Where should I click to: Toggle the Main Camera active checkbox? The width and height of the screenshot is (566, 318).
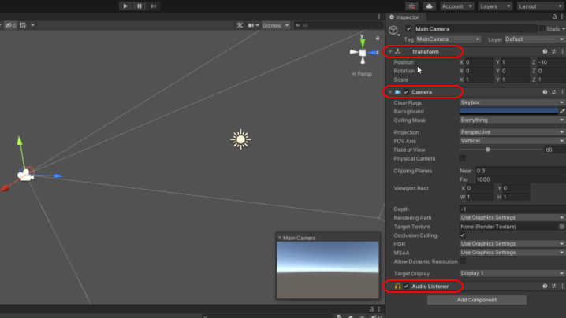[x=408, y=29]
